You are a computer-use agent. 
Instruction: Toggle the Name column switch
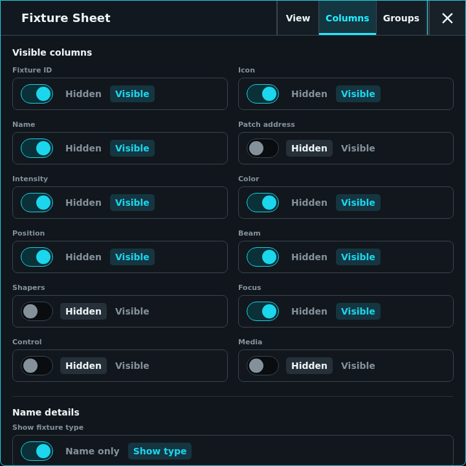click(37, 148)
